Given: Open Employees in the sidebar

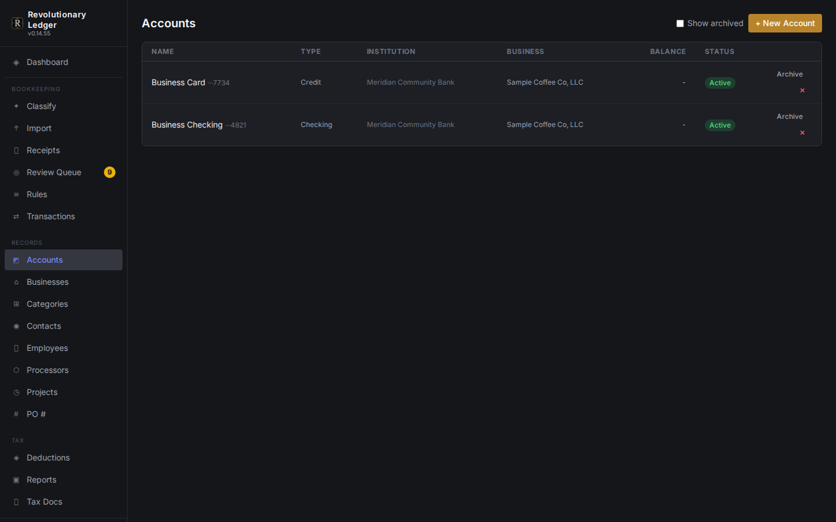Looking at the screenshot, I should point(63,349).
